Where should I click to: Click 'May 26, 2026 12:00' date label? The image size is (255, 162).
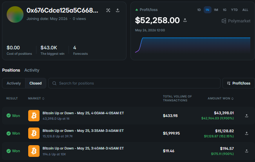pos(150,30)
